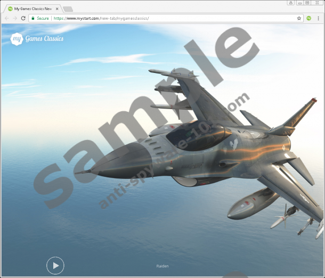Open site info via the green padlock
This screenshot has height=278, width=325.
click(x=33, y=18)
